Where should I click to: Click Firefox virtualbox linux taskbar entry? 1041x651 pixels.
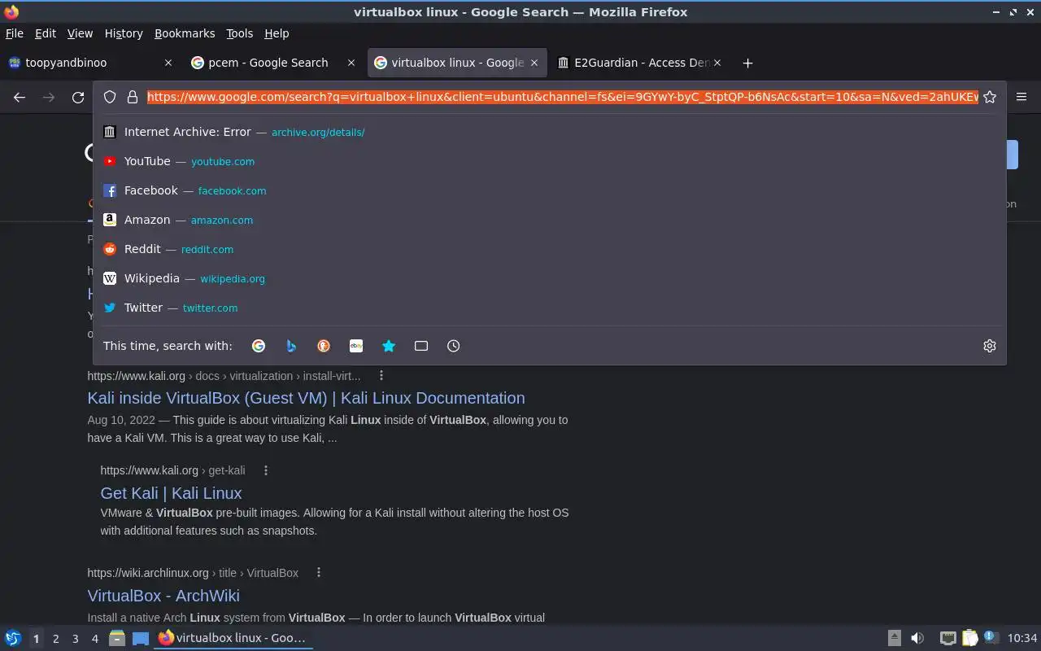(x=233, y=638)
